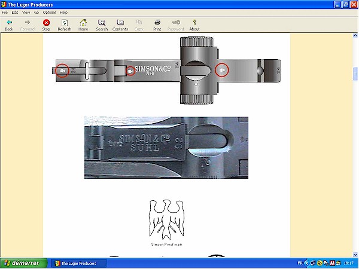
Task: Open the Edit menu
Action: click(x=15, y=13)
